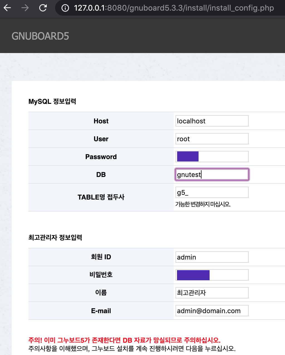Focus the User field containing root

pyautogui.click(x=212, y=139)
